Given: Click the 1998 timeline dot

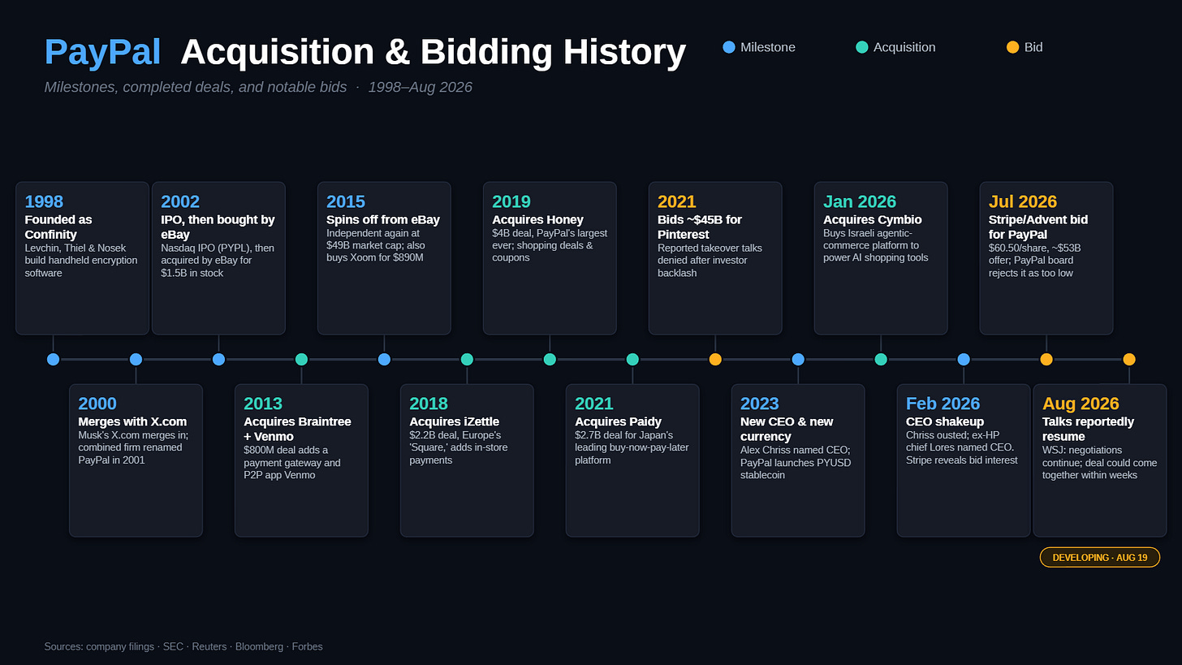Looking at the screenshot, I should pos(53,359).
